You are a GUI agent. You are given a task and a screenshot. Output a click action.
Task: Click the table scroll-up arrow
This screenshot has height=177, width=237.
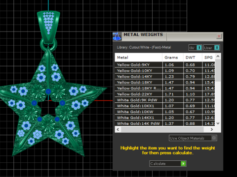(x=218, y=57)
